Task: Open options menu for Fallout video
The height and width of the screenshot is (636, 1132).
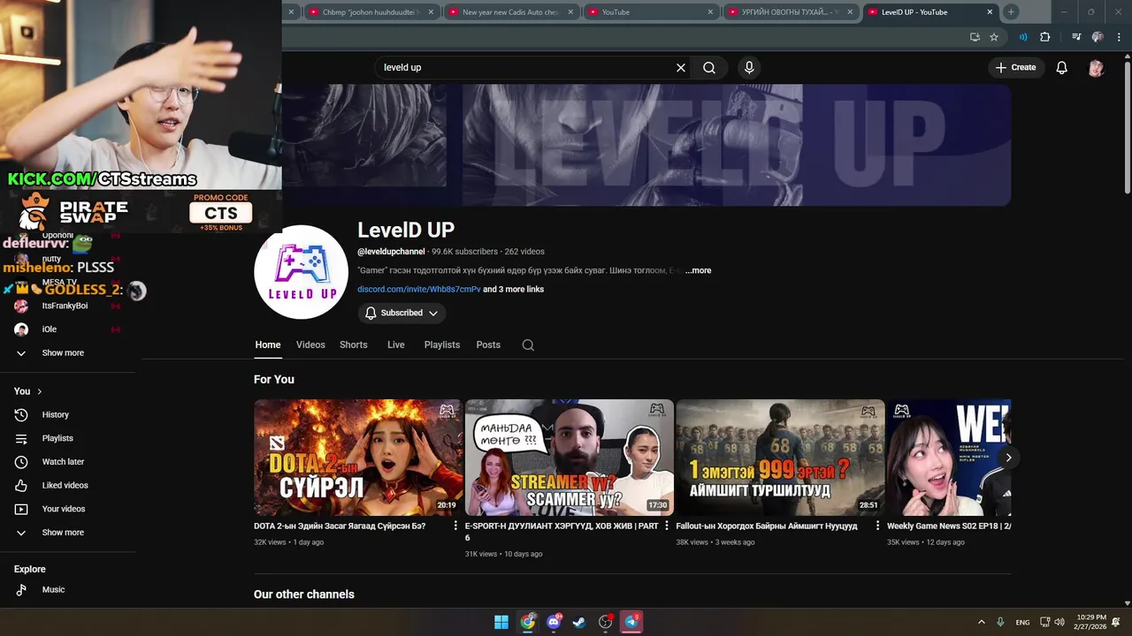Action: tap(878, 526)
